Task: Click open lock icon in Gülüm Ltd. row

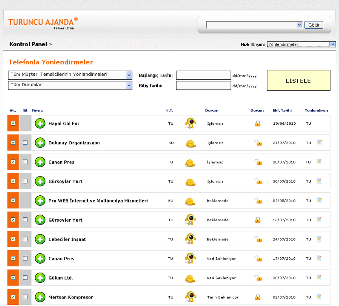Action: [x=258, y=278]
